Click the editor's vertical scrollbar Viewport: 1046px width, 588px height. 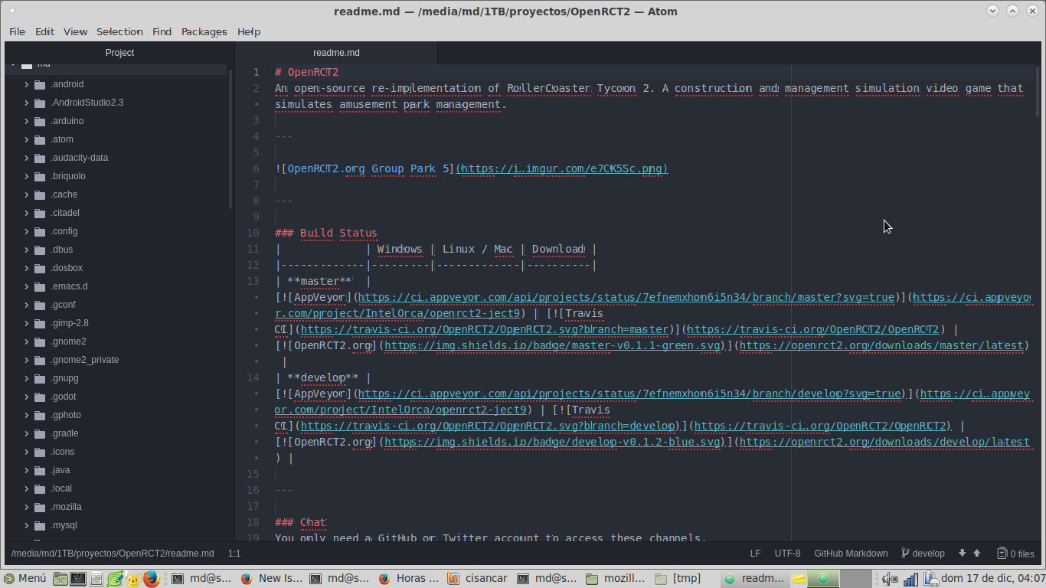pyautogui.click(x=1038, y=90)
